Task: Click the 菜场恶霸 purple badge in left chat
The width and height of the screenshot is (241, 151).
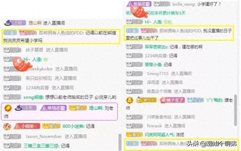Action: click(53, 108)
